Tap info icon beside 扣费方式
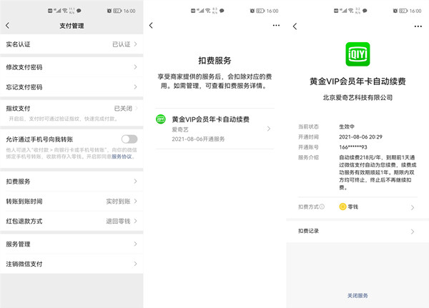Image resolution: width=429 pixels, height=308 pixels. coord(322,207)
